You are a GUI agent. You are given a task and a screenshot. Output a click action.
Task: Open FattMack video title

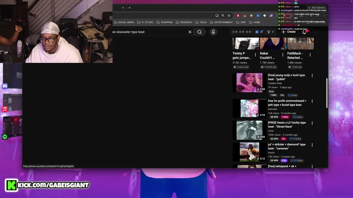click(295, 56)
